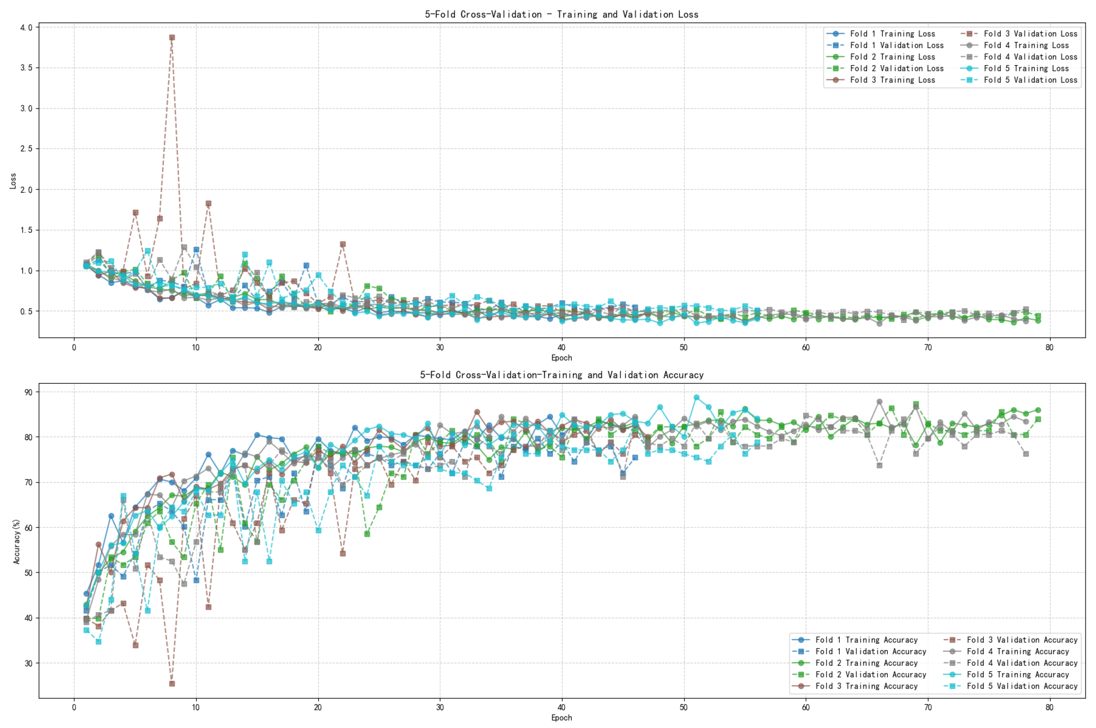This screenshot has height=728, width=1096.
Task: Click the Fold 3 validation loss peak near 3.9
Action: pos(172,38)
